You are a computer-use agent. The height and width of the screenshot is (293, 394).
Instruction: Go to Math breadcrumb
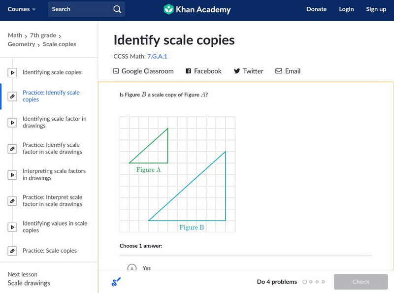(15, 35)
